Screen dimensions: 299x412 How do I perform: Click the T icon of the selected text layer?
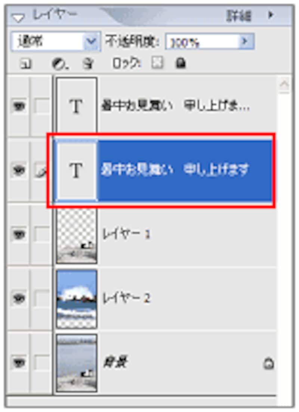pos(77,170)
